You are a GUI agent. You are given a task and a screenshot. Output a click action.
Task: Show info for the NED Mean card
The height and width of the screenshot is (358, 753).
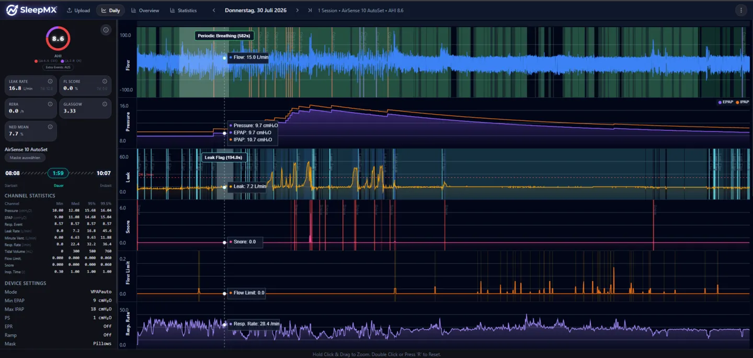pos(50,126)
